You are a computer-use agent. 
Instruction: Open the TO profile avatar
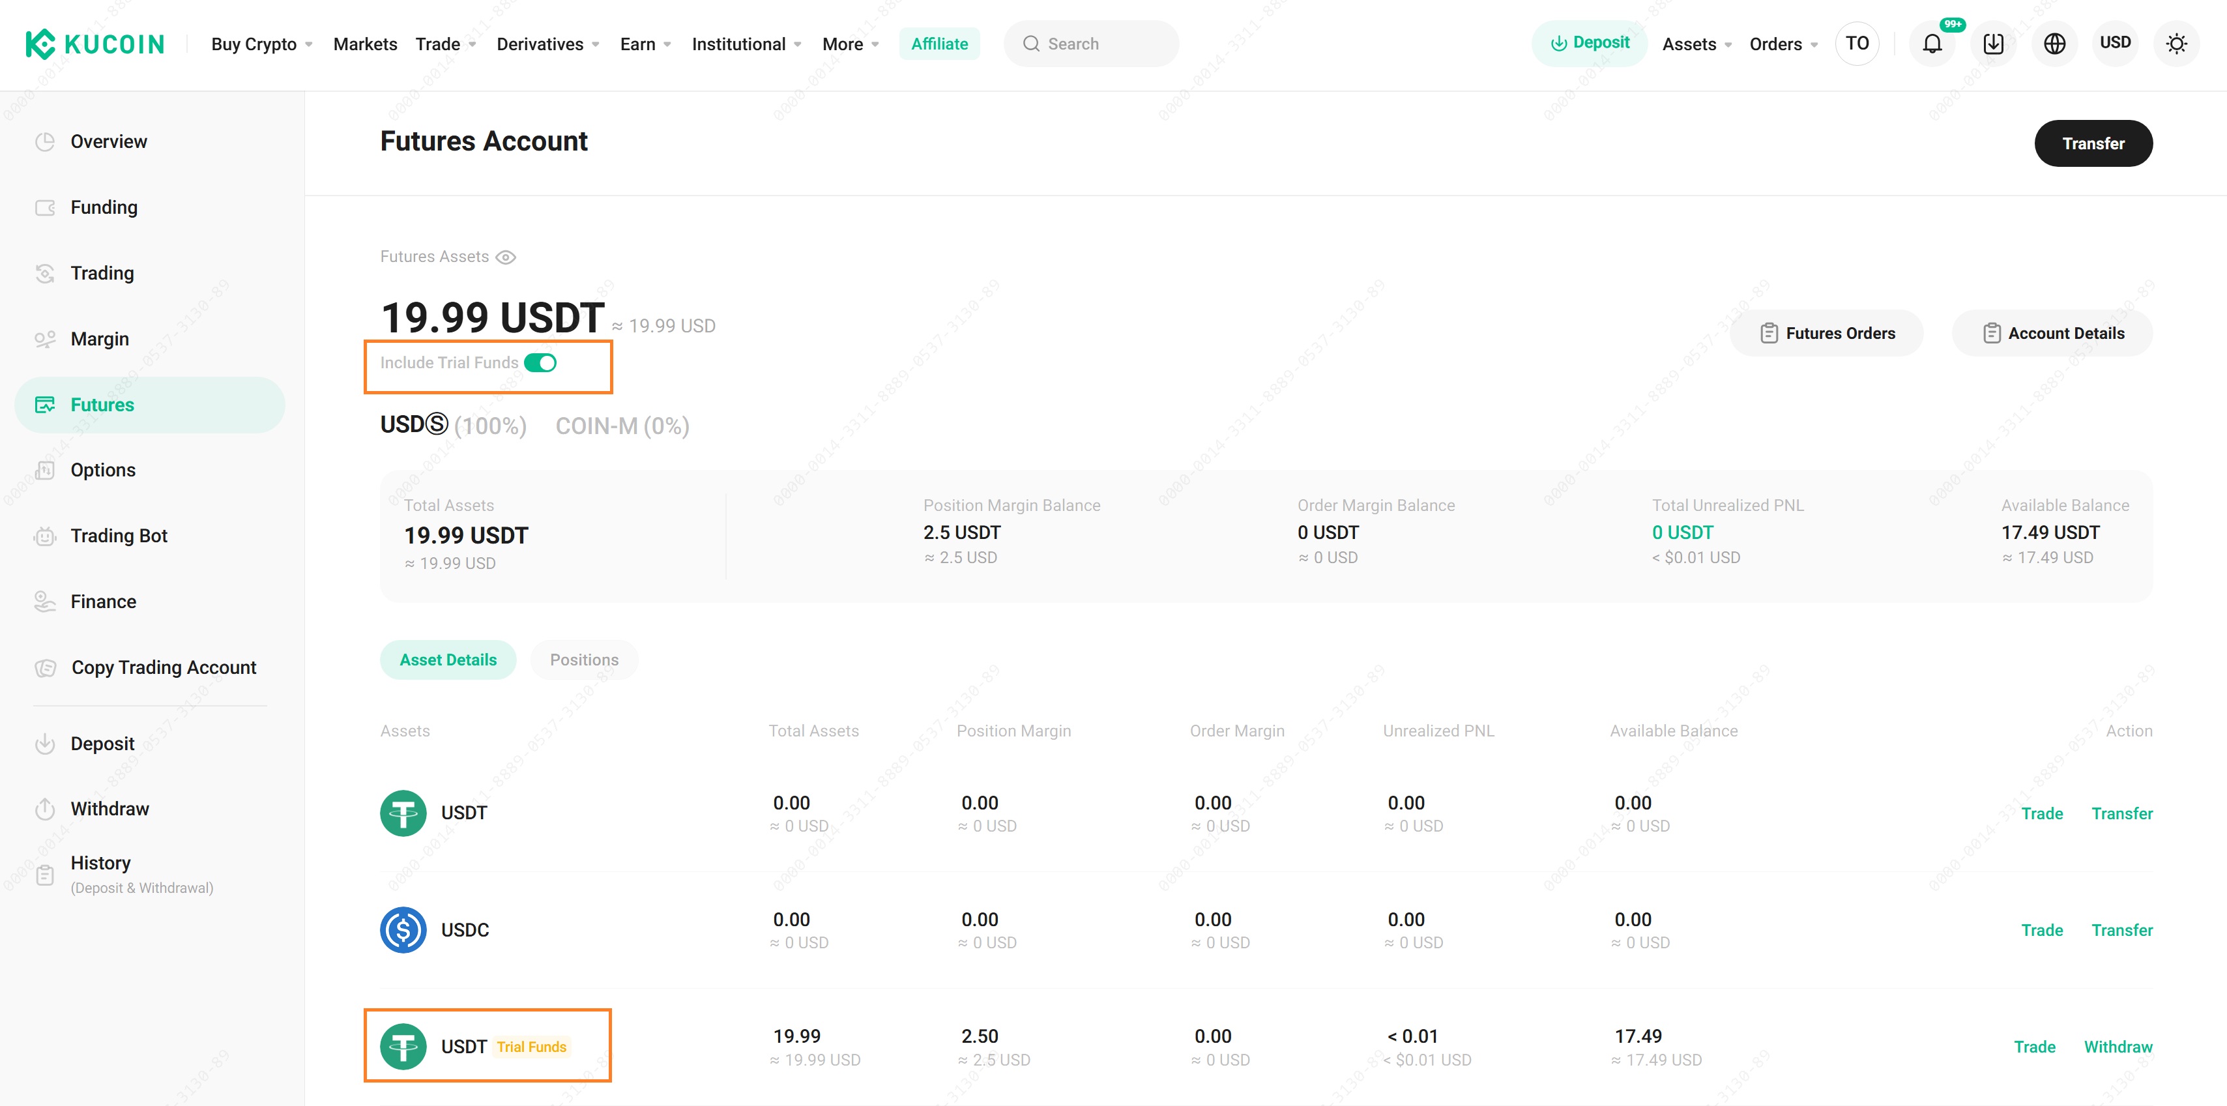click(1856, 44)
